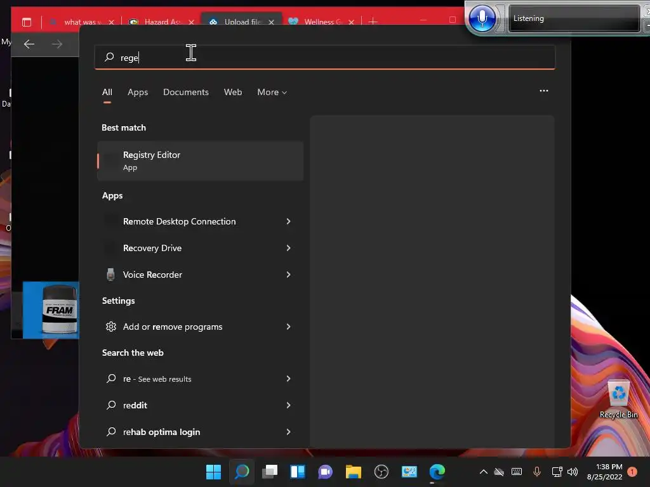Expand the 're' web result chevron

(289, 379)
